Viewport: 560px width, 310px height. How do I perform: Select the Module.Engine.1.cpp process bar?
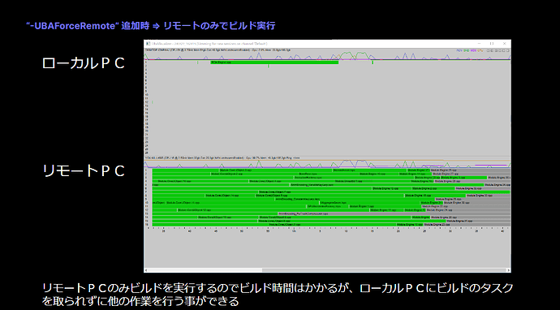[x=385, y=206]
